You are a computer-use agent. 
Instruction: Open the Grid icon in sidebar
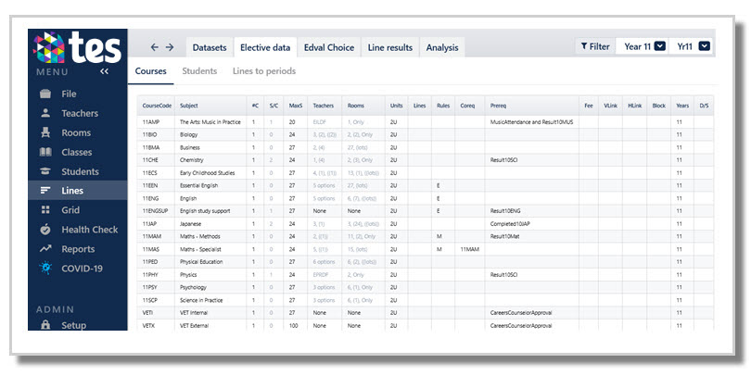point(45,209)
